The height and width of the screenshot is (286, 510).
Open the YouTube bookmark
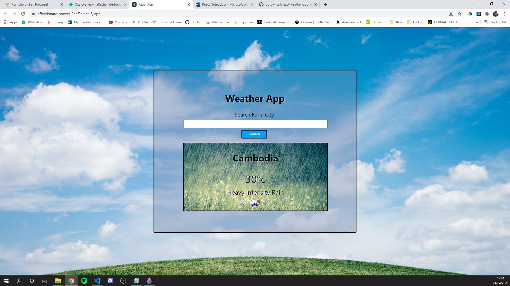point(118,22)
